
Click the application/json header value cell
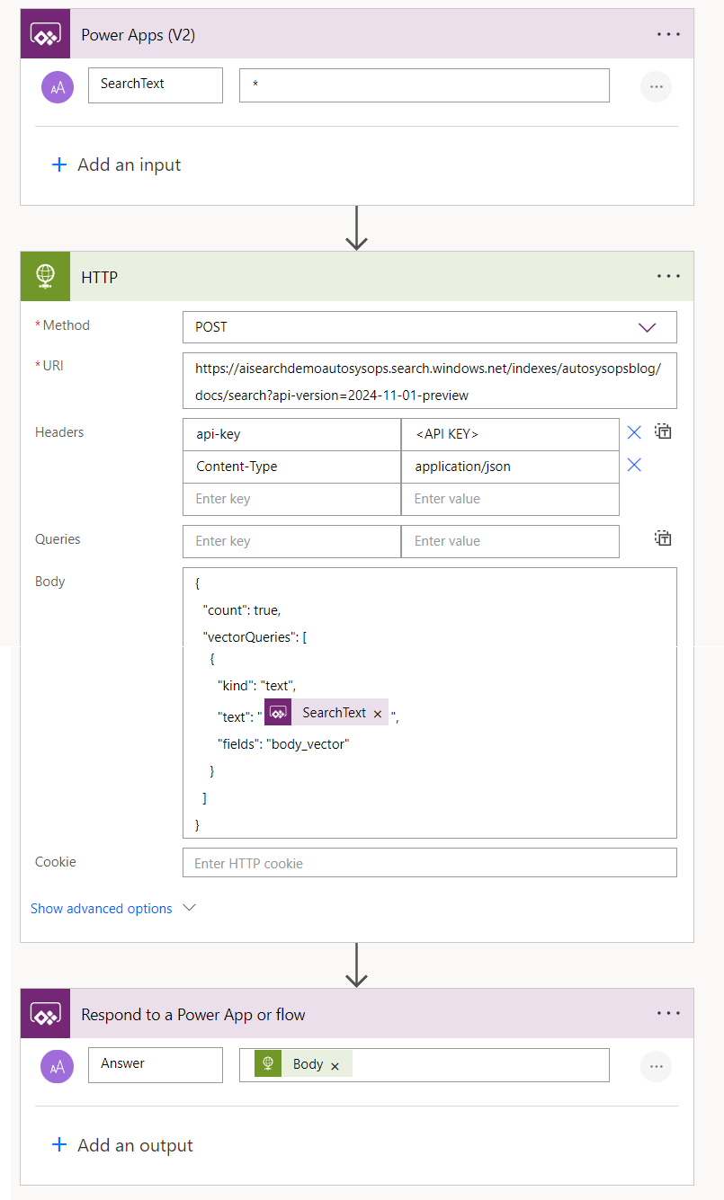coord(510,467)
